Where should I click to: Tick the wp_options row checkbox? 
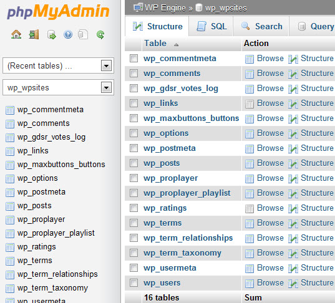click(x=134, y=133)
